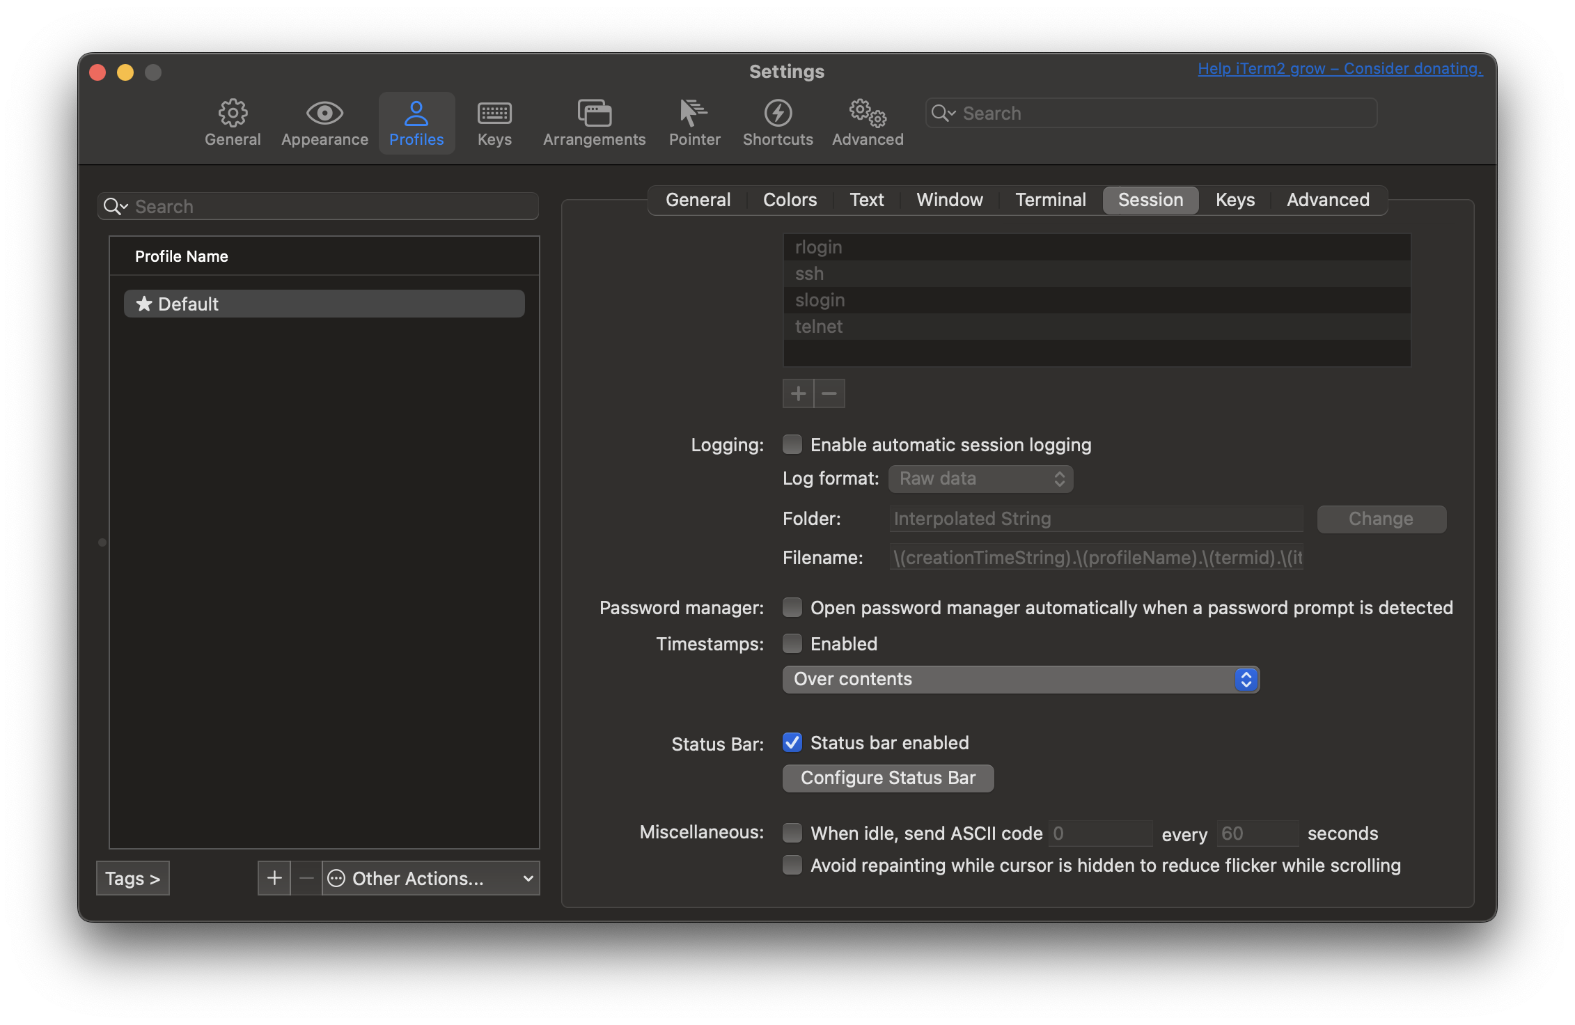Disable the Status bar enabled checkbox
Screen dimensions: 1575x1025
point(792,742)
